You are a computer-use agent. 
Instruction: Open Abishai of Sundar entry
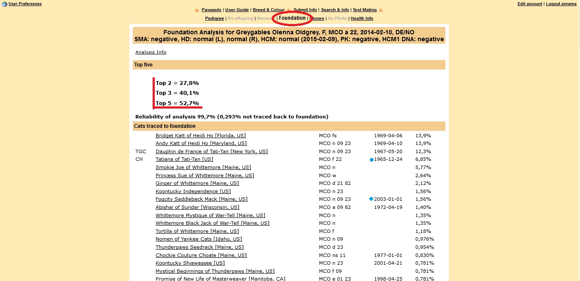[x=197, y=207]
